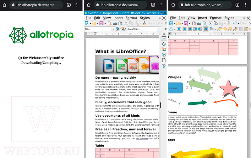Toggle Wrap After (fifth wrap button)
251x158 pixels.
click(x=200, y=29)
